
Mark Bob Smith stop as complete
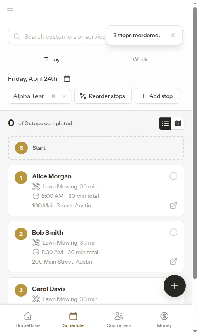(173, 232)
